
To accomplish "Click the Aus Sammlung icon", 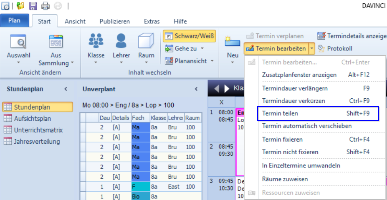I will click(x=56, y=41).
